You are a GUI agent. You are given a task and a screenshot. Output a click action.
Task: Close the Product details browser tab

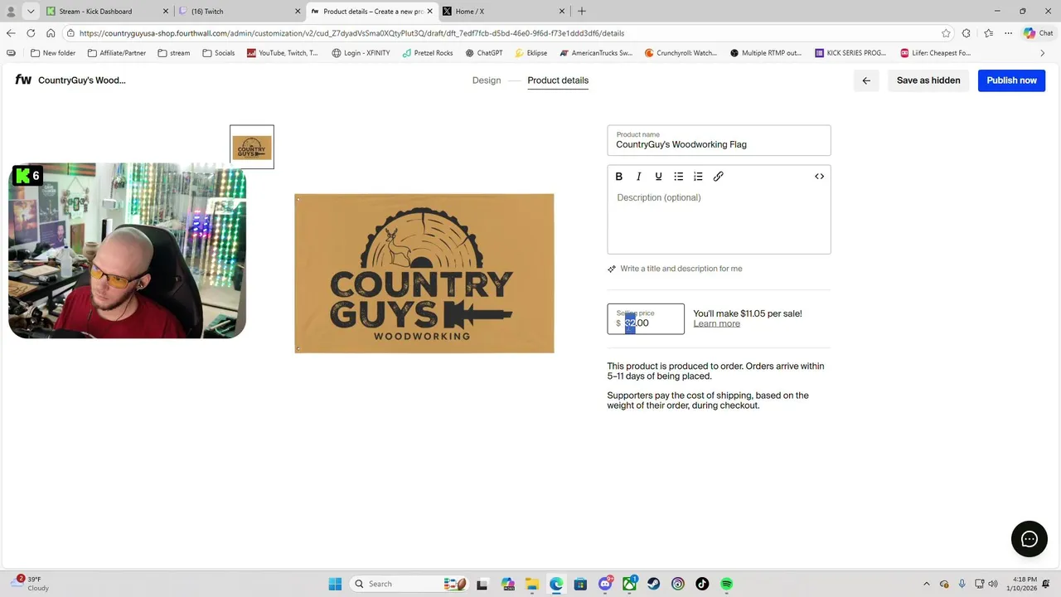coord(429,11)
